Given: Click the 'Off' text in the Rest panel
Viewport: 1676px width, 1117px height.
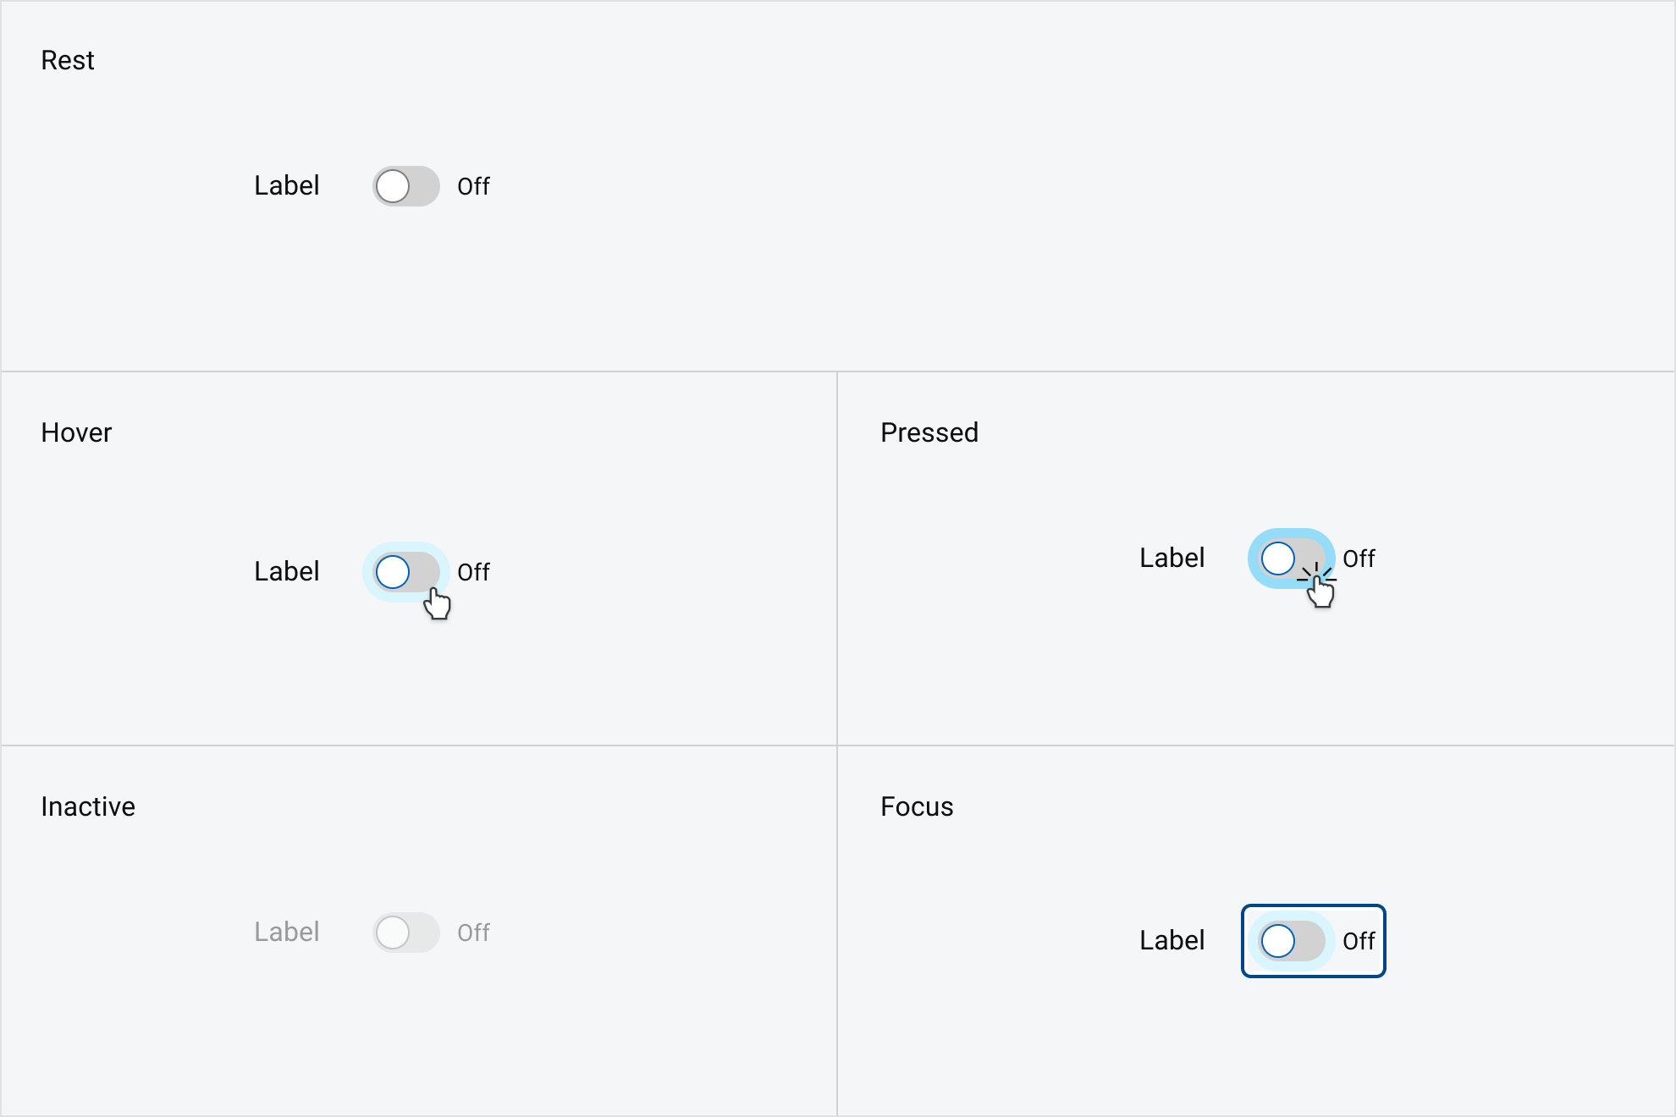Looking at the screenshot, I should [x=472, y=186].
